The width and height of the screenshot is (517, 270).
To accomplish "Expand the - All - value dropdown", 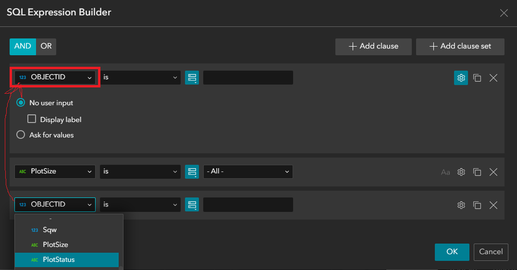I will click(248, 172).
